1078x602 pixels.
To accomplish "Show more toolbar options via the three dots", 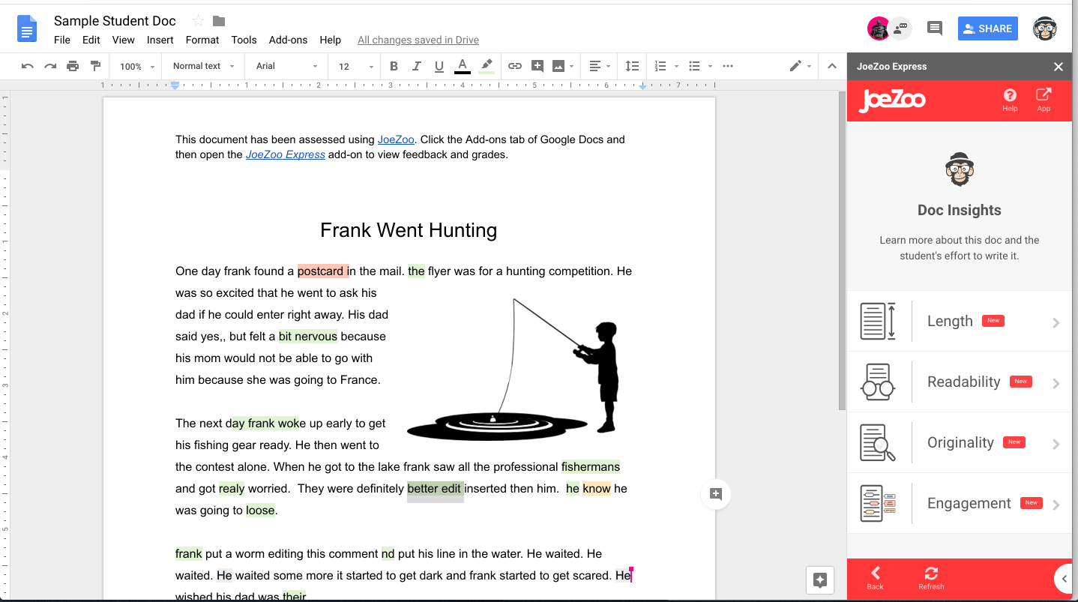I will 728,66.
